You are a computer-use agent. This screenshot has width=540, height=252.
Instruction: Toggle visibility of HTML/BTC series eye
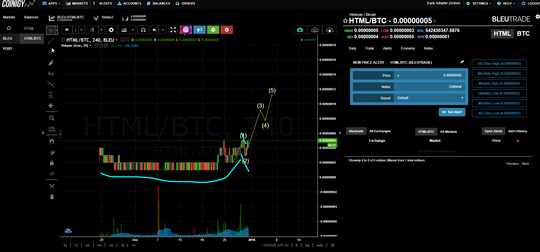pos(122,40)
